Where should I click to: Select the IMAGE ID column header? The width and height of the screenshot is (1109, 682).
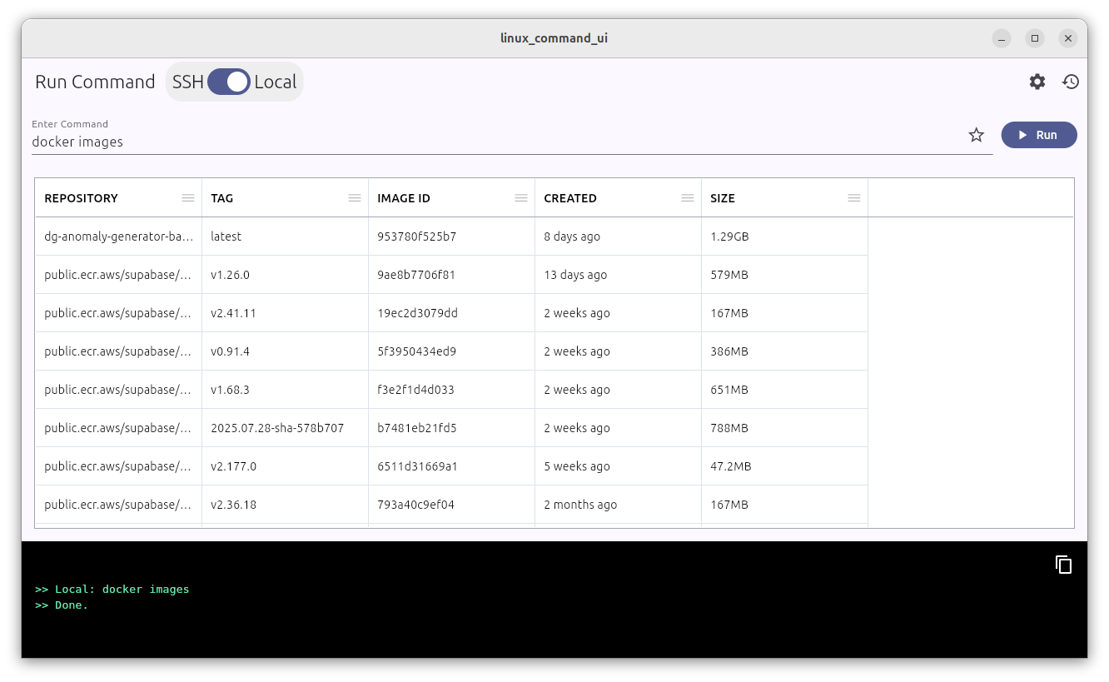(x=404, y=198)
